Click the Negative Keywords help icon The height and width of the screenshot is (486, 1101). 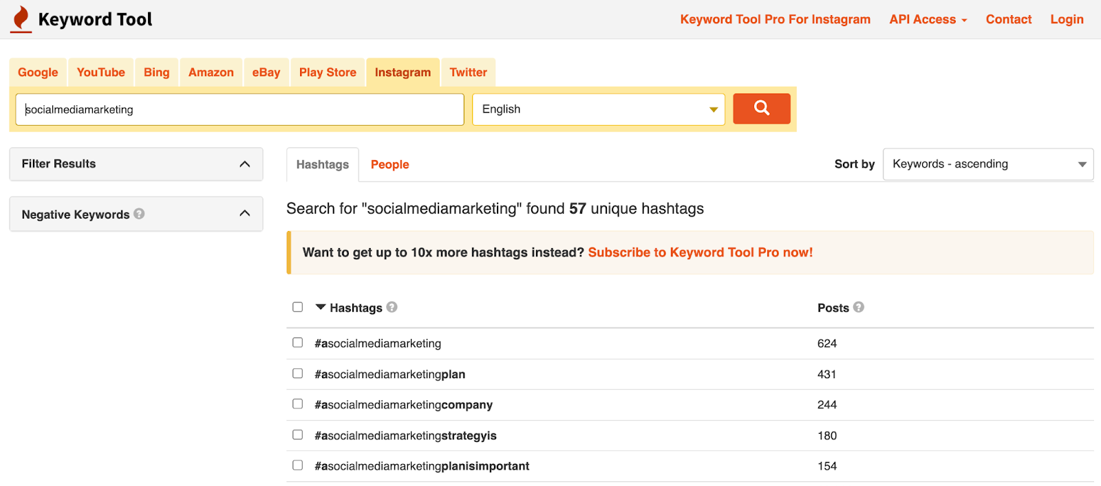coord(139,214)
